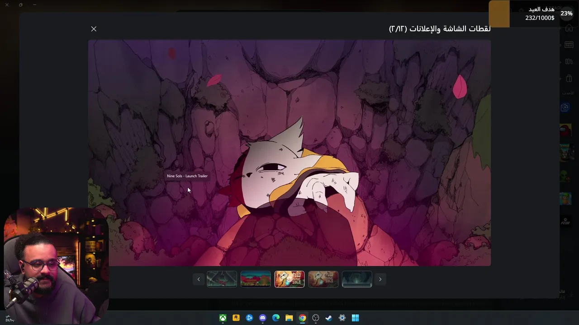Open the gift icon in Xbox sidebar
The width and height of the screenshot is (579, 325).
point(569,79)
